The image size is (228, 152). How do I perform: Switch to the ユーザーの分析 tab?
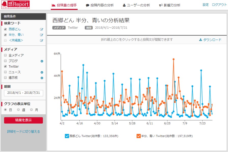[136, 5]
